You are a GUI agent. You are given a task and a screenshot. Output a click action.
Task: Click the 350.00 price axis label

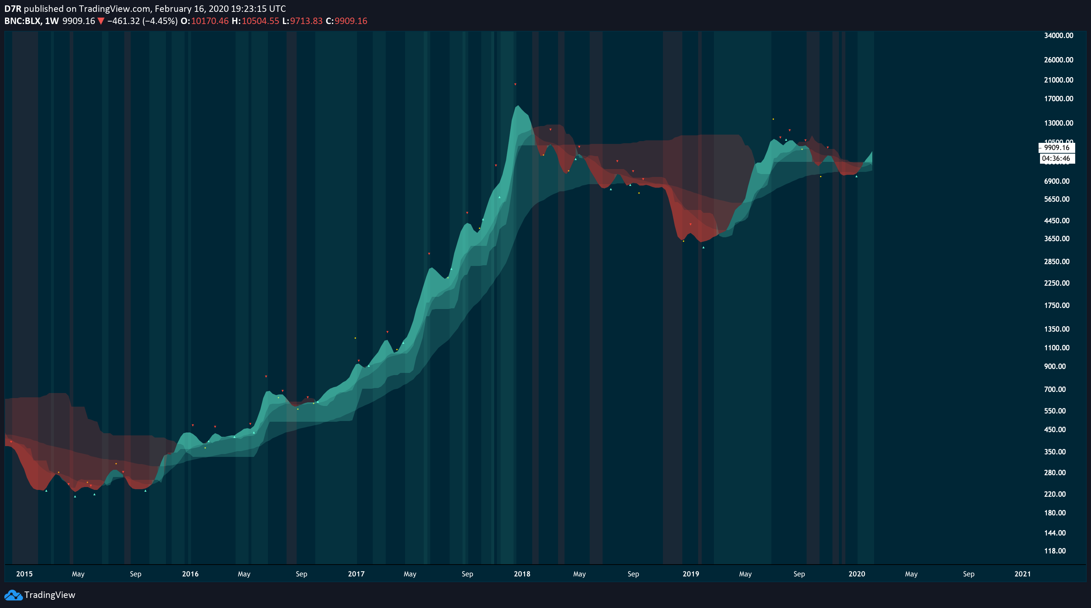(1055, 452)
